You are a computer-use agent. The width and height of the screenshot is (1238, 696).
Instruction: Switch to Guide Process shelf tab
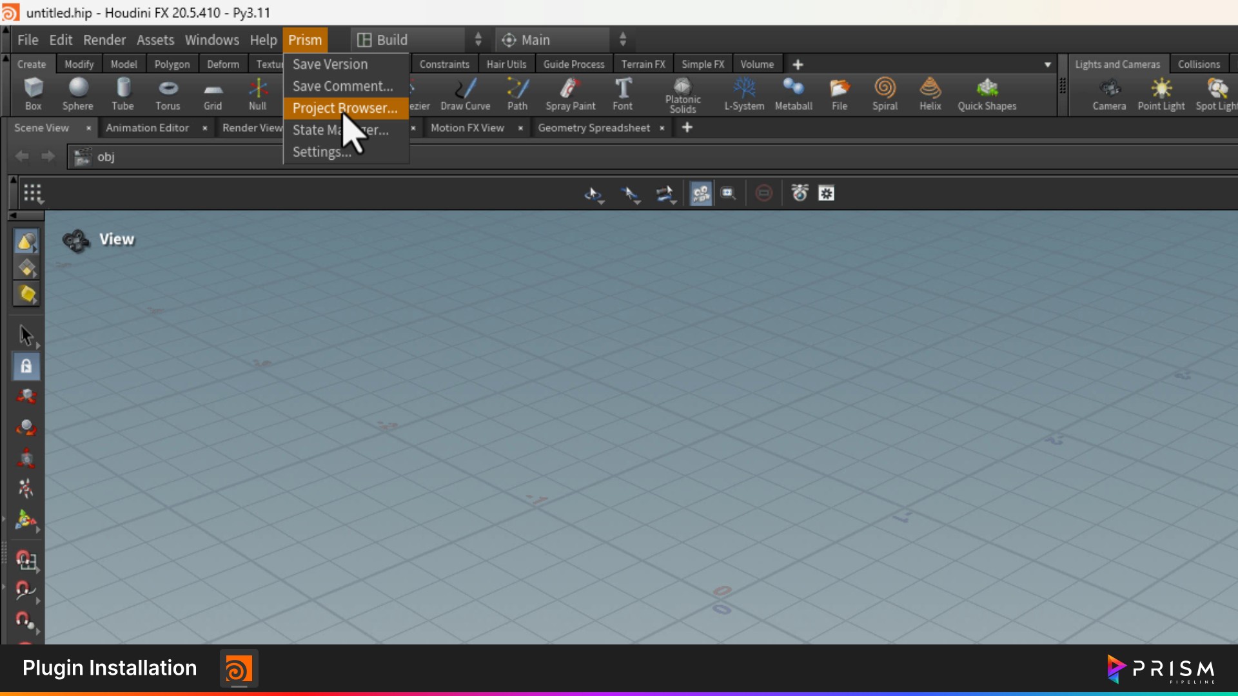[x=574, y=64]
